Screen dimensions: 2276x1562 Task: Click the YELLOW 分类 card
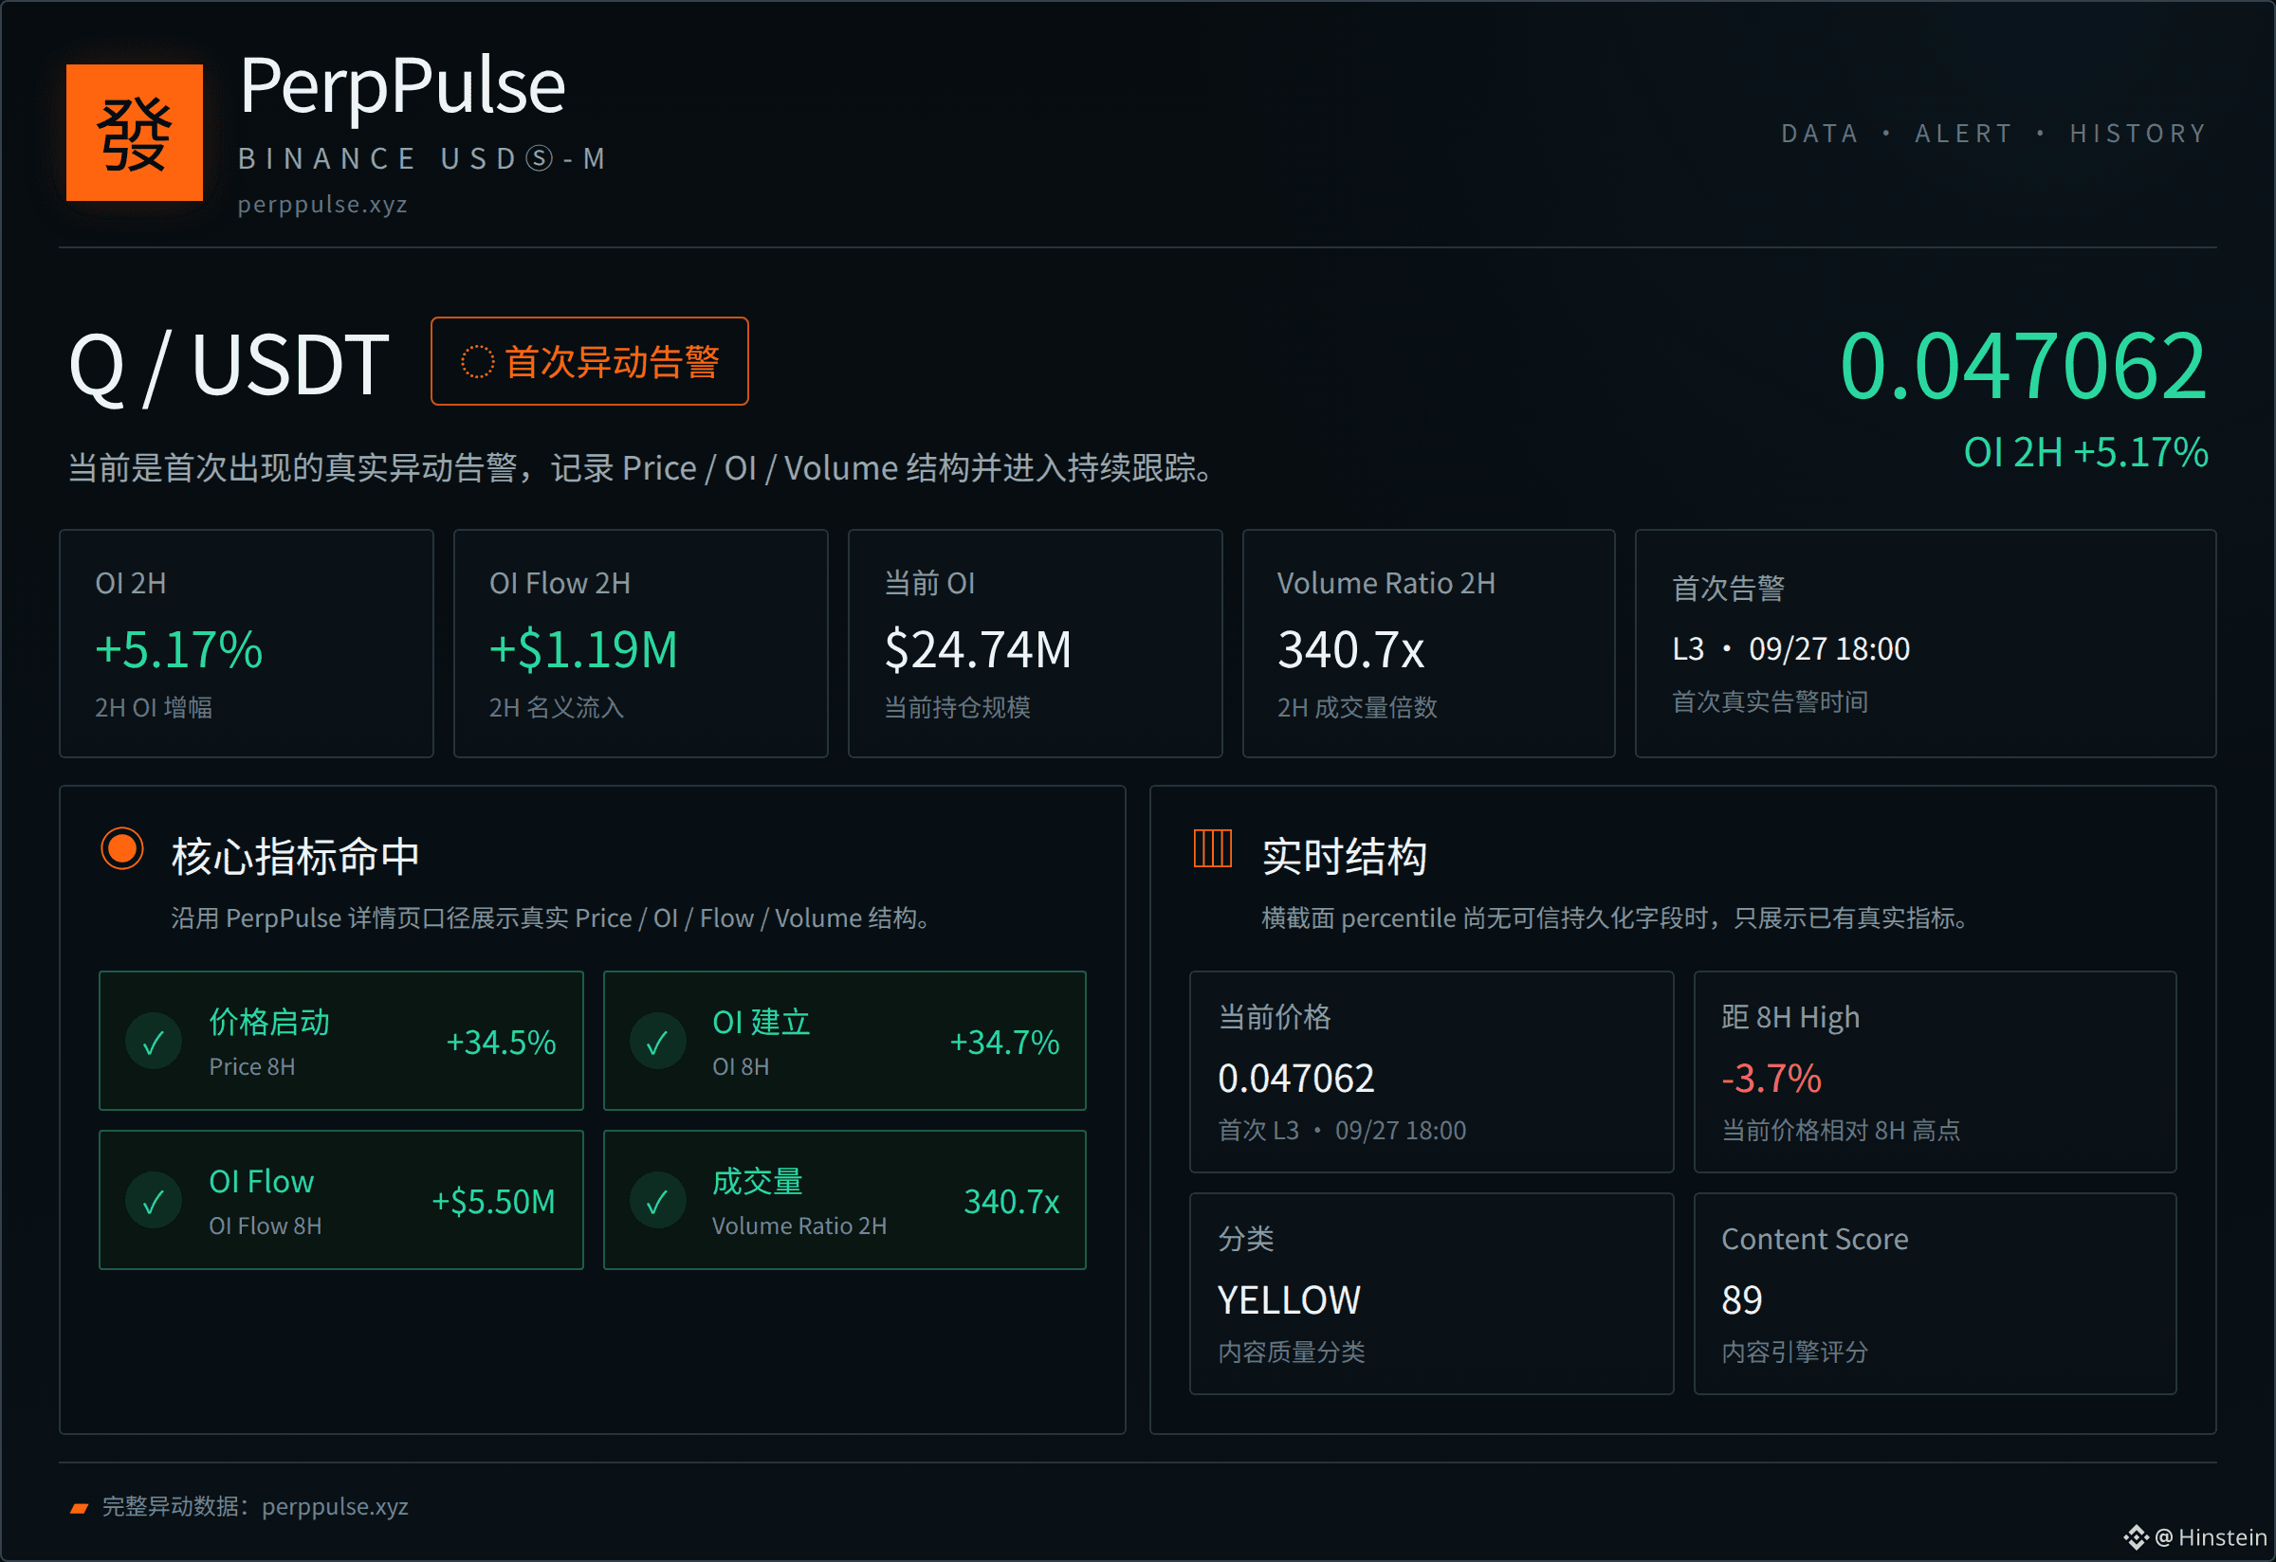(x=1431, y=1294)
